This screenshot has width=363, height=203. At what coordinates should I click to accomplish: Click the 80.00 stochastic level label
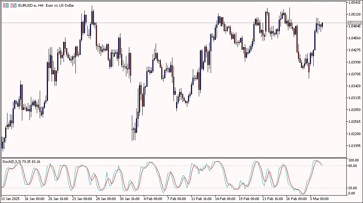353,166
